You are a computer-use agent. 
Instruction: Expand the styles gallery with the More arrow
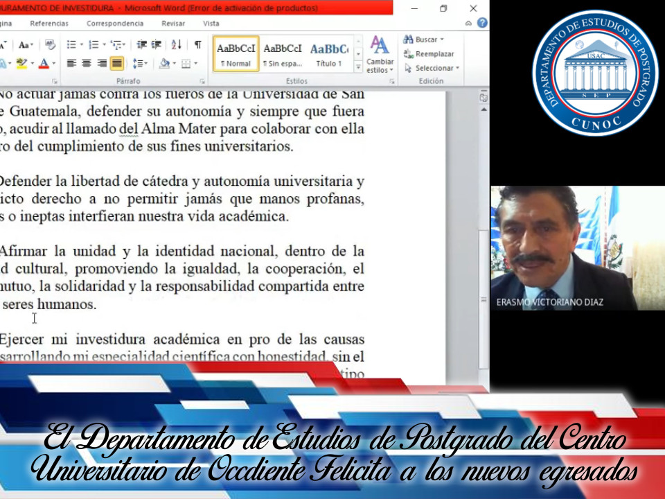pyautogui.click(x=358, y=67)
